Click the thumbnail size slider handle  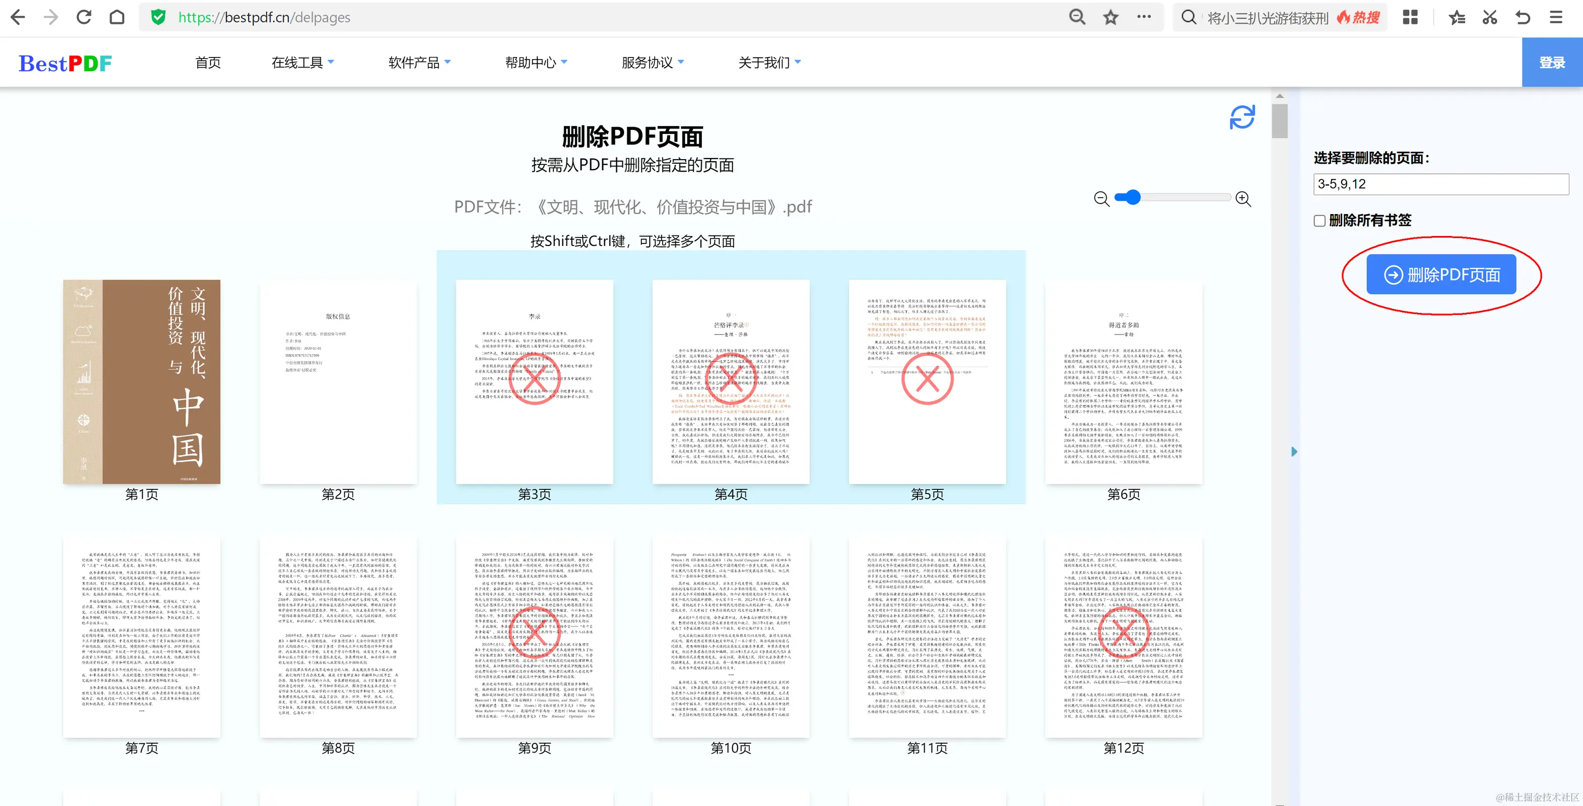point(1133,197)
